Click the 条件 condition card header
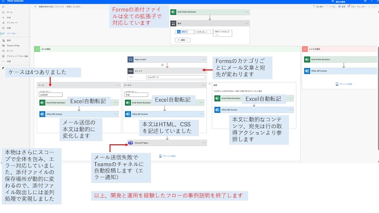This screenshot has height=213, width=379. tap(210, 23)
